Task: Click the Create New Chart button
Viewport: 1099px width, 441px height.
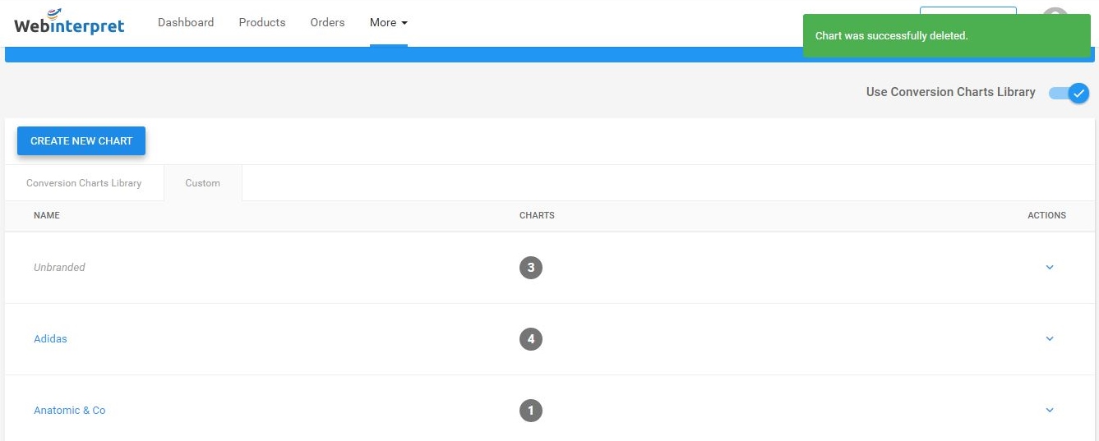Action: (x=81, y=140)
